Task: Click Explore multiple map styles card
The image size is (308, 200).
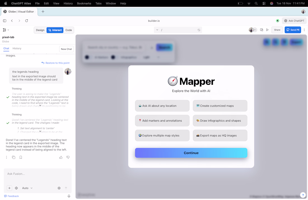Action: (x=162, y=135)
